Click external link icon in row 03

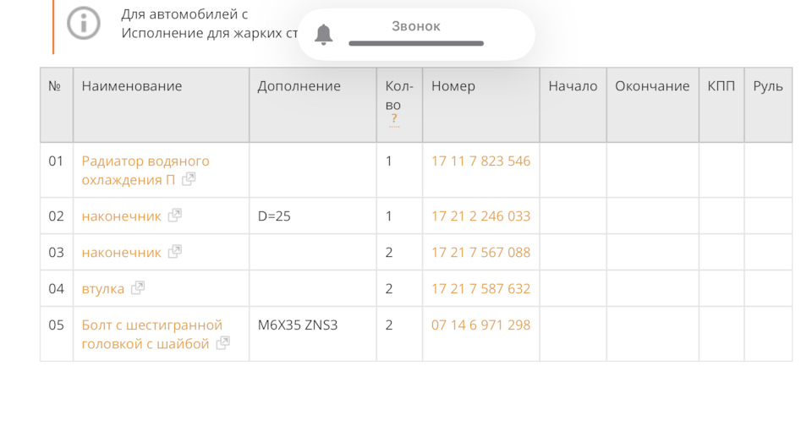tap(175, 252)
